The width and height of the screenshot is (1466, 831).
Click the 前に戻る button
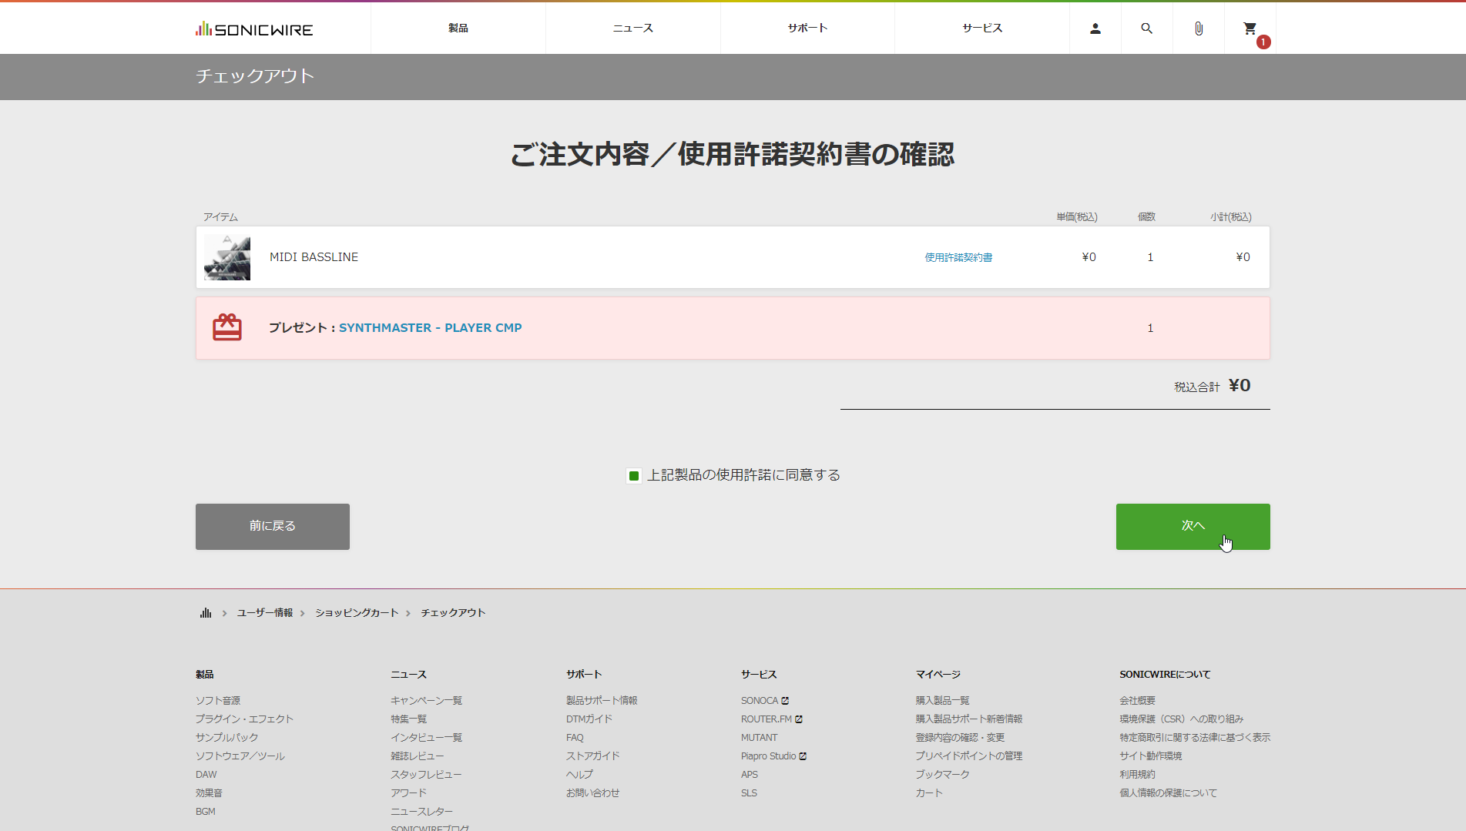(x=273, y=527)
